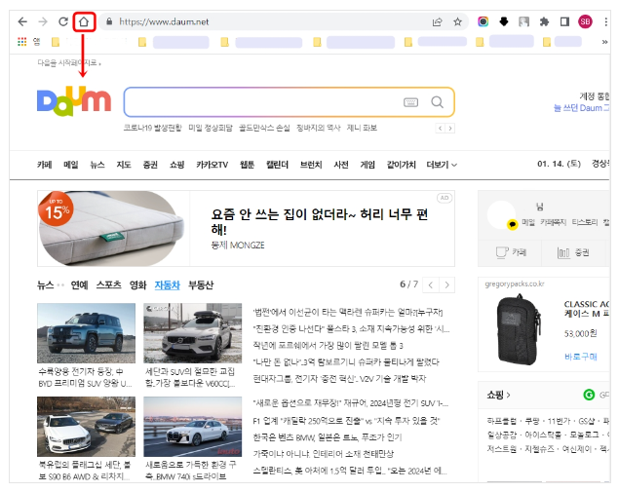The width and height of the screenshot is (619, 492).
Task: Open the SB profile avatar
Action: (x=585, y=21)
